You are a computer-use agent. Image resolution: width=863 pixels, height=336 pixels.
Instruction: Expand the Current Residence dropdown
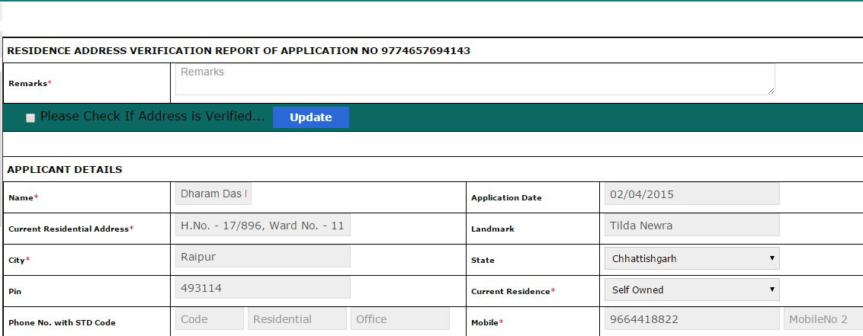click(x=691, y=290)
